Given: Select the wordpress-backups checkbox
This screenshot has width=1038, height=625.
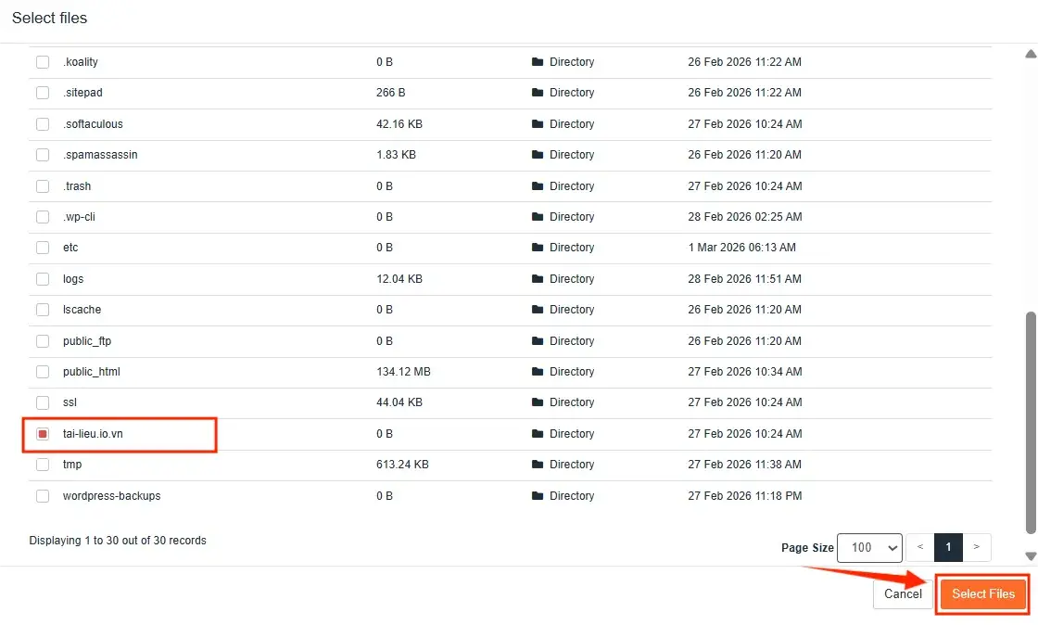Looking at the screenshot, I should [x=43, y=496].
